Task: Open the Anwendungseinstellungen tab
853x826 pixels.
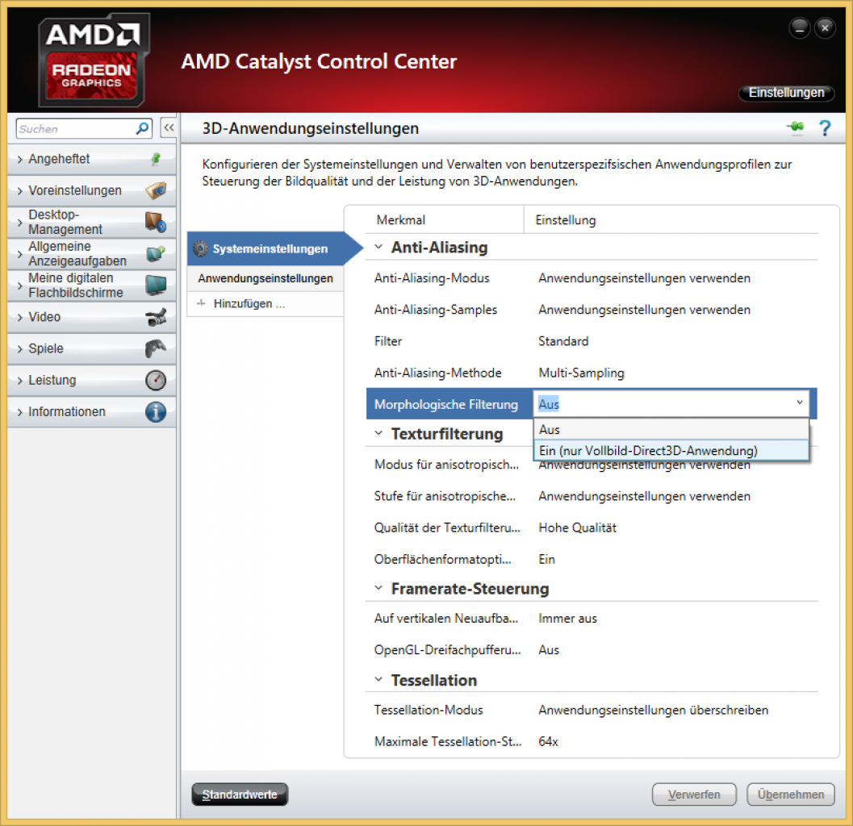Action: 266,278
